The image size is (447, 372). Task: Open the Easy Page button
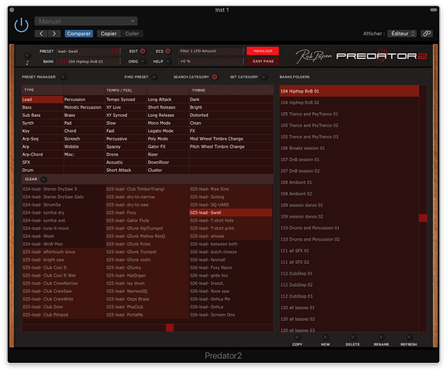pyautogui.click(x=263, y=61)
